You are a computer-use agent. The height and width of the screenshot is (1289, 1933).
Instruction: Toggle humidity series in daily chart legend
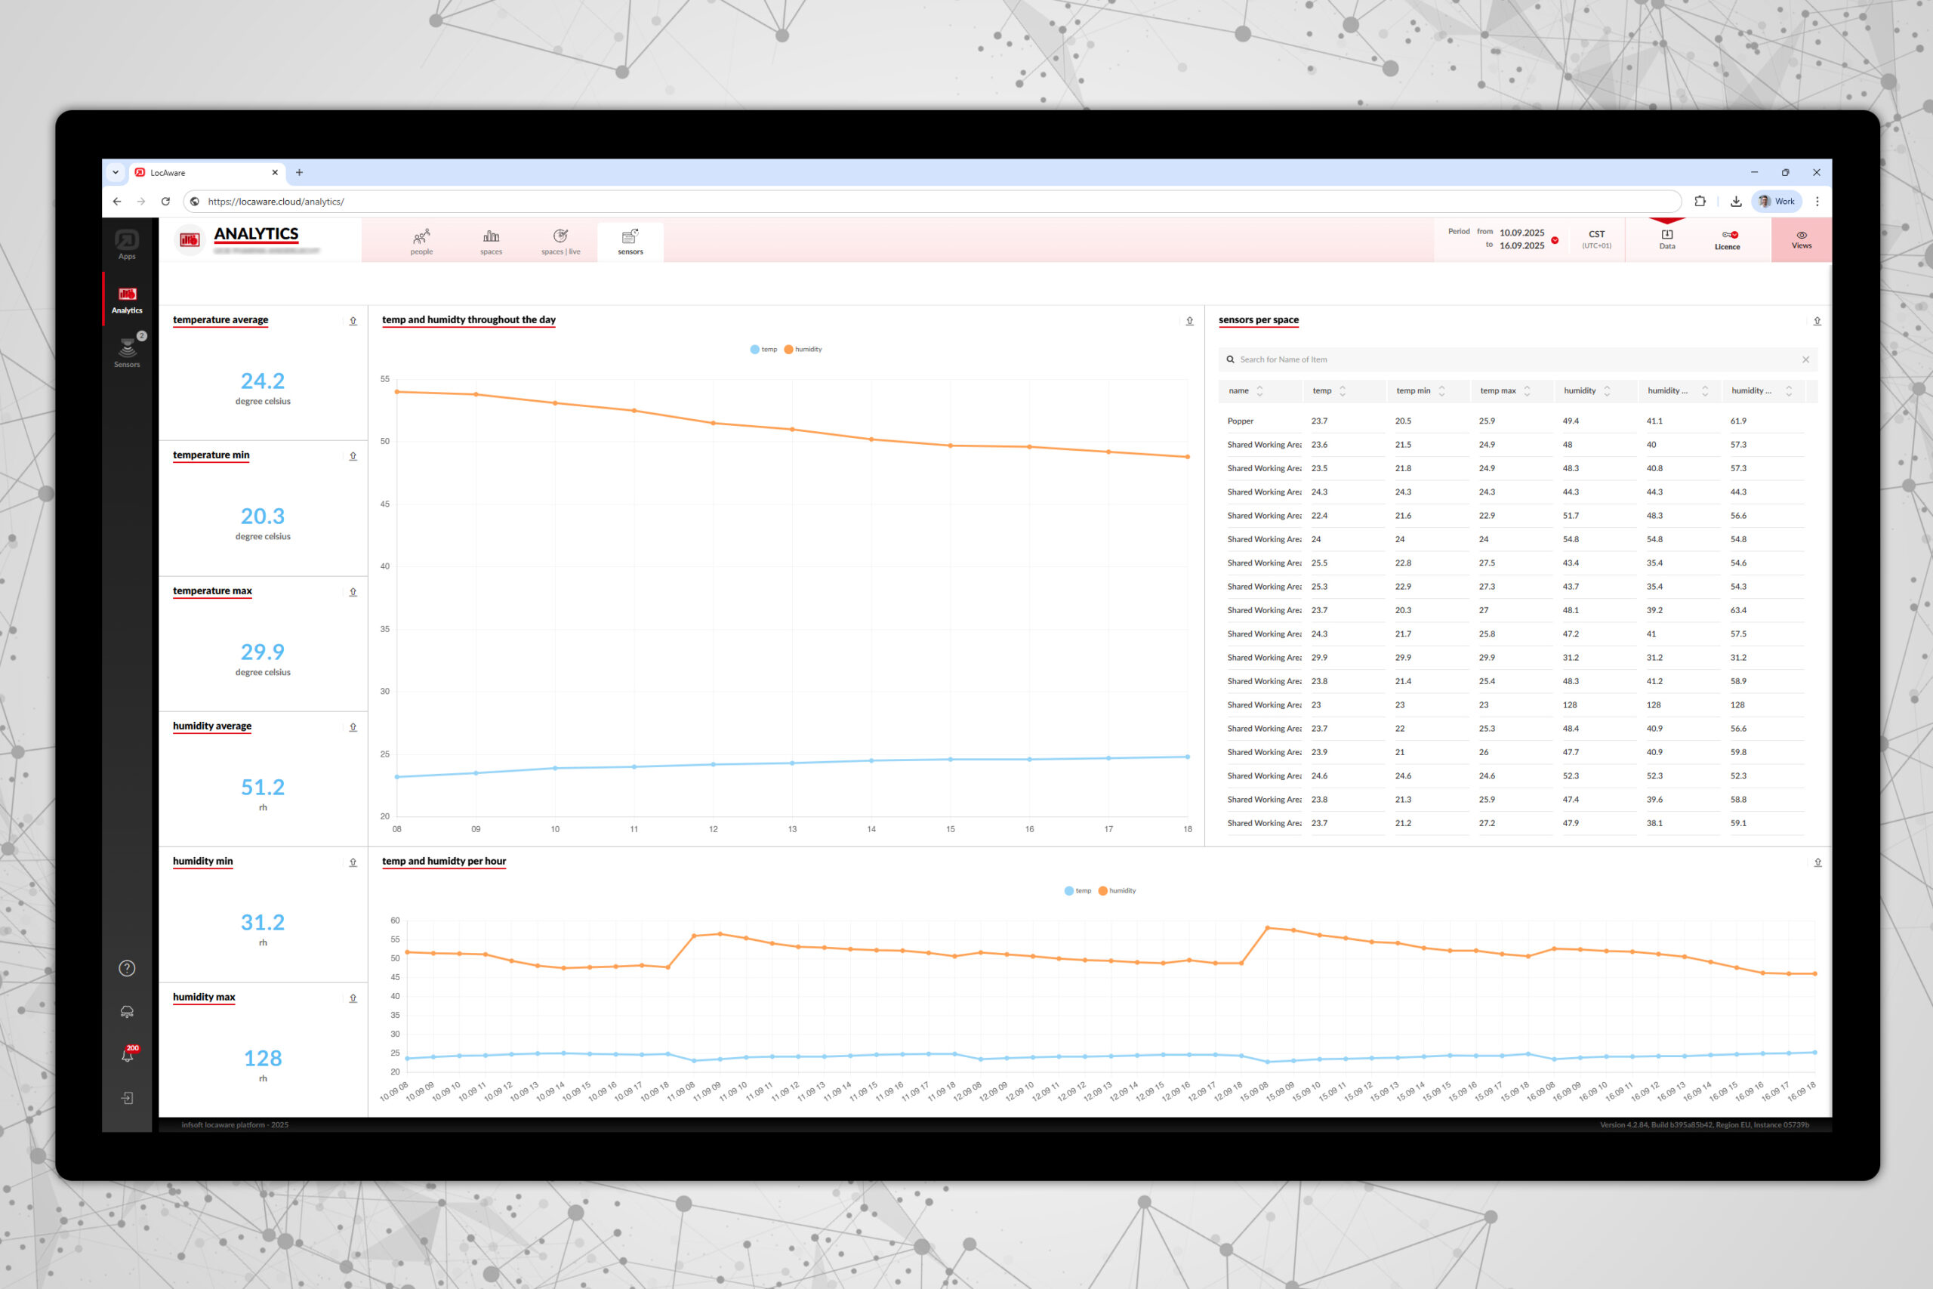802,350
